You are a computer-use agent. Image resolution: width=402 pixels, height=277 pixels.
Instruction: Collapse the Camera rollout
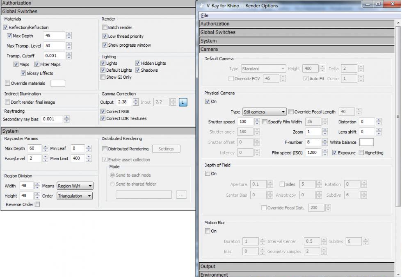coord(297,49)
